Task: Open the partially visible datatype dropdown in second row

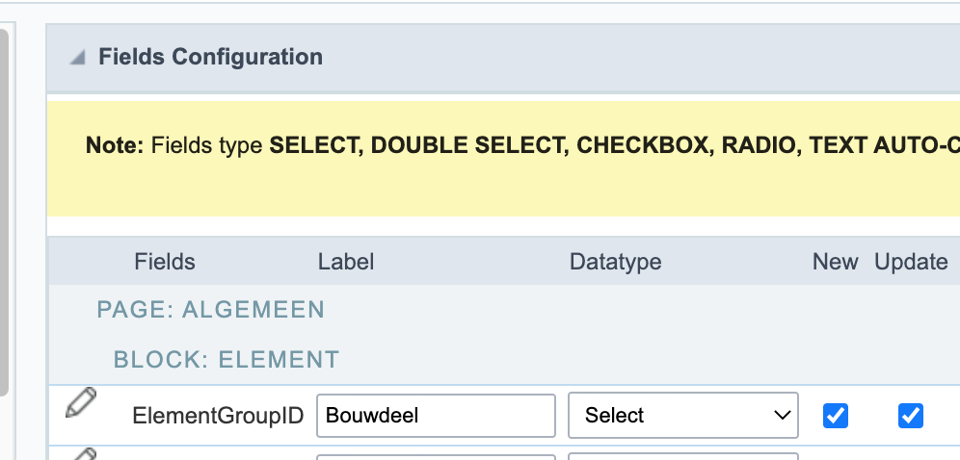Action: (683, 456)
